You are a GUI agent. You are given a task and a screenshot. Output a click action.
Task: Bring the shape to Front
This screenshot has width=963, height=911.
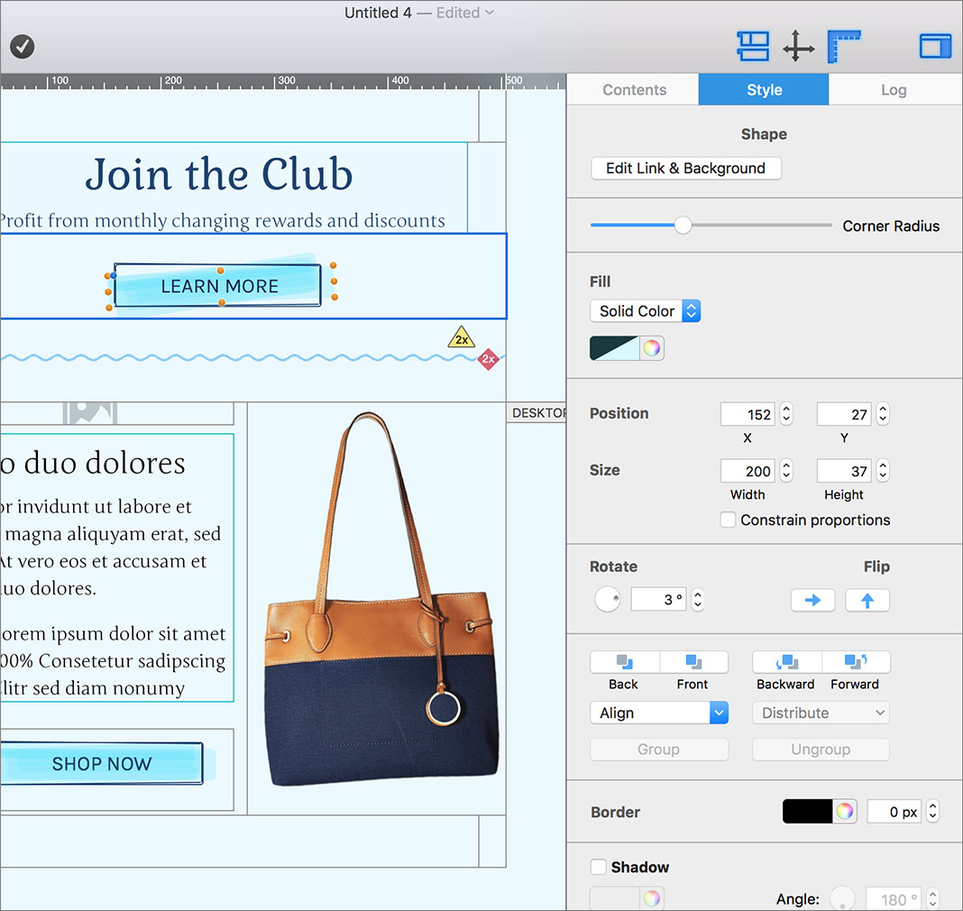pos(693,662)
